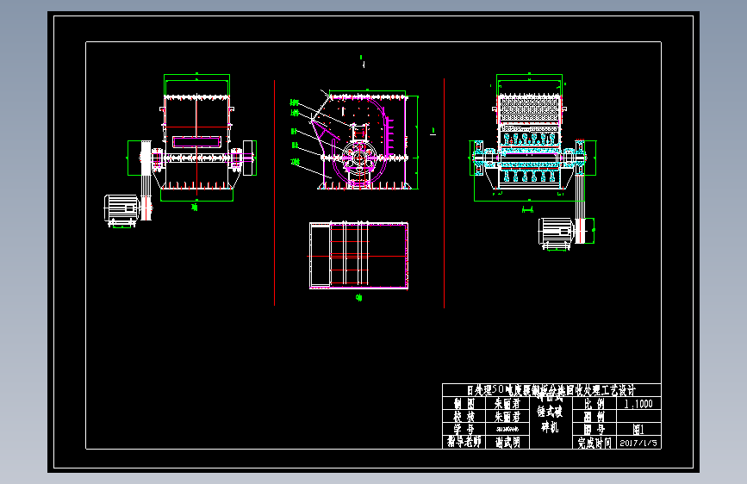Click the rotor circle in the center section

(359, 158)
